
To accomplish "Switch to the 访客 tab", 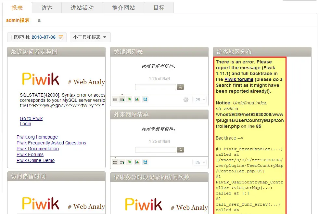I will 47,8.
